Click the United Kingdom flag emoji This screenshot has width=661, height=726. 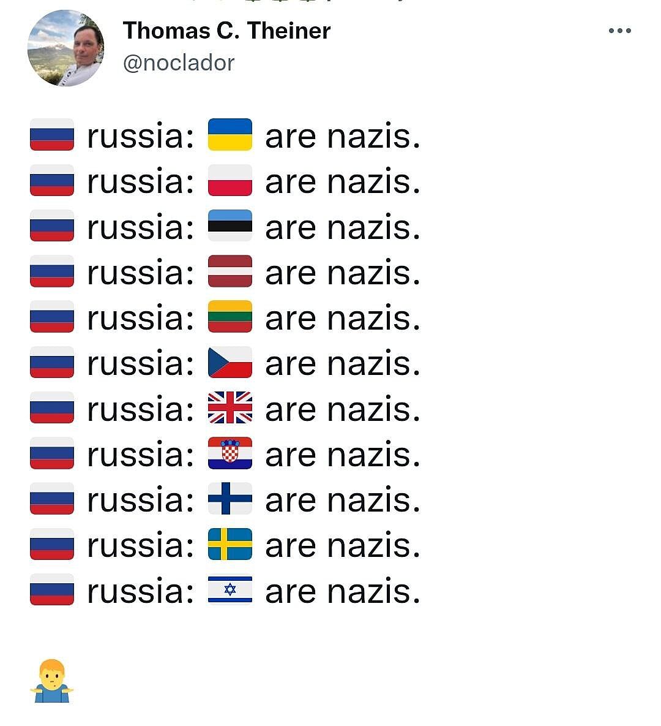(230, 408)
